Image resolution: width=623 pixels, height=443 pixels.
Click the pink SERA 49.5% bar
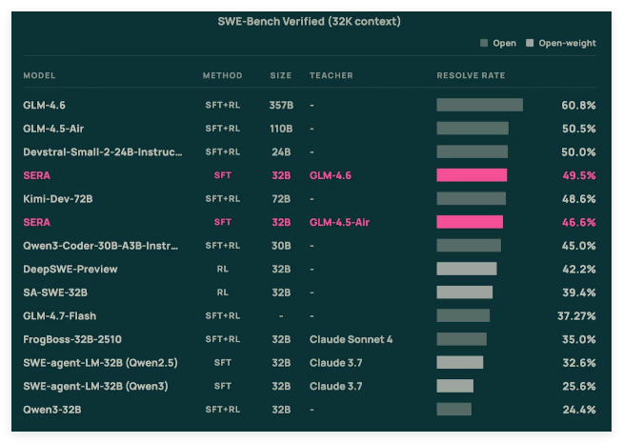pyautogui.click(x=472, y=175)
